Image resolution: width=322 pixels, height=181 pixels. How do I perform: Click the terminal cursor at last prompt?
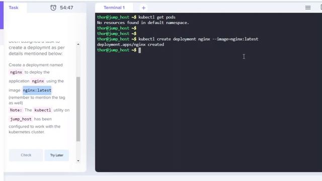tap(140, 50)
